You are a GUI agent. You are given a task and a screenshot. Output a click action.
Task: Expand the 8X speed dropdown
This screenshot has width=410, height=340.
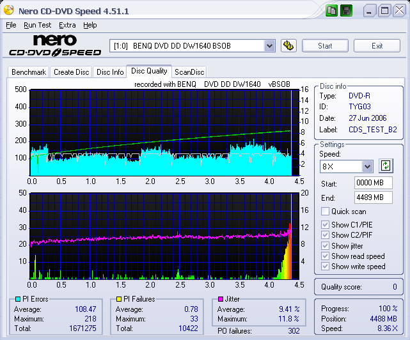click(367, 166)
